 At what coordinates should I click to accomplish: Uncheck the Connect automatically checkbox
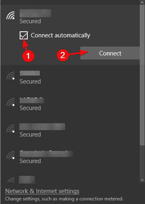(24, 35)
